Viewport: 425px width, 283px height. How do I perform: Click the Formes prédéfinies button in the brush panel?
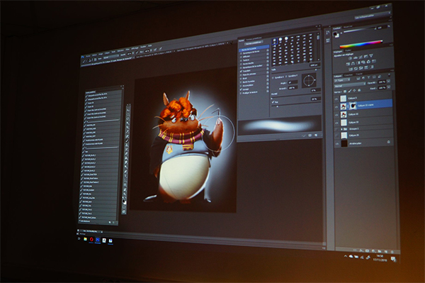(x=254, y=43)
